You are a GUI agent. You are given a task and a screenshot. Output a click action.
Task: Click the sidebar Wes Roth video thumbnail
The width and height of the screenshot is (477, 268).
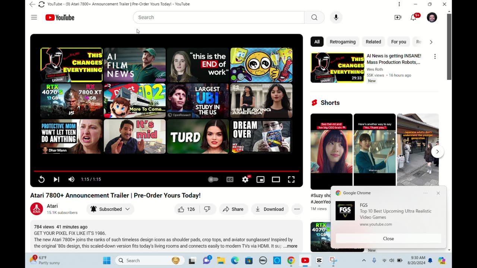337,67
